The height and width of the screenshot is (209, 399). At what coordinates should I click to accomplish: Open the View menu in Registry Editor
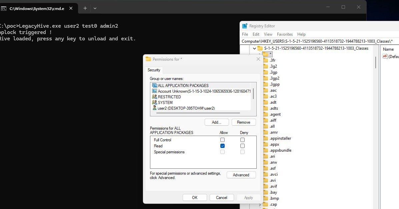pos(268,34)
